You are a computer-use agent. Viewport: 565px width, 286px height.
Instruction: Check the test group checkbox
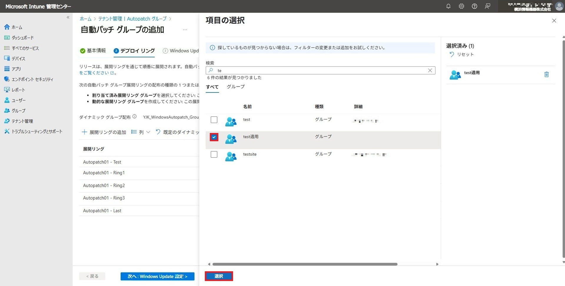[x=214, y=120]
